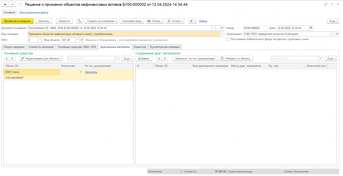Expand the Организация dropdown arrow
Viewport: 343px width, 176px height.
(333, 34)
